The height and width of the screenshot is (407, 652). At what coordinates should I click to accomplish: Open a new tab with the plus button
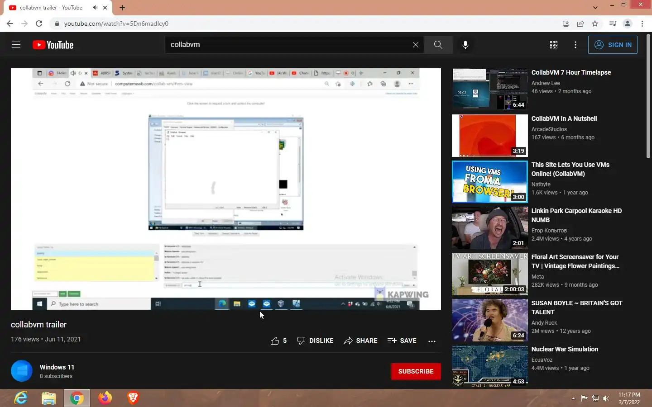[x=122, y=8]
